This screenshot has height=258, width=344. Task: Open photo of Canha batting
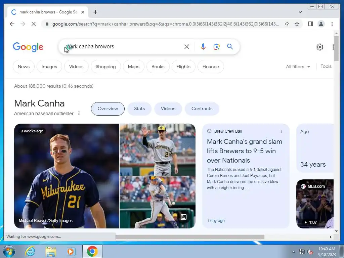158,202
